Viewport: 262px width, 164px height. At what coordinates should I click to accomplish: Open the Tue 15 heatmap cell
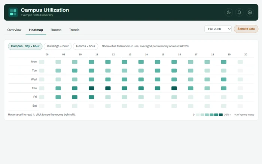tap(158, 70)
